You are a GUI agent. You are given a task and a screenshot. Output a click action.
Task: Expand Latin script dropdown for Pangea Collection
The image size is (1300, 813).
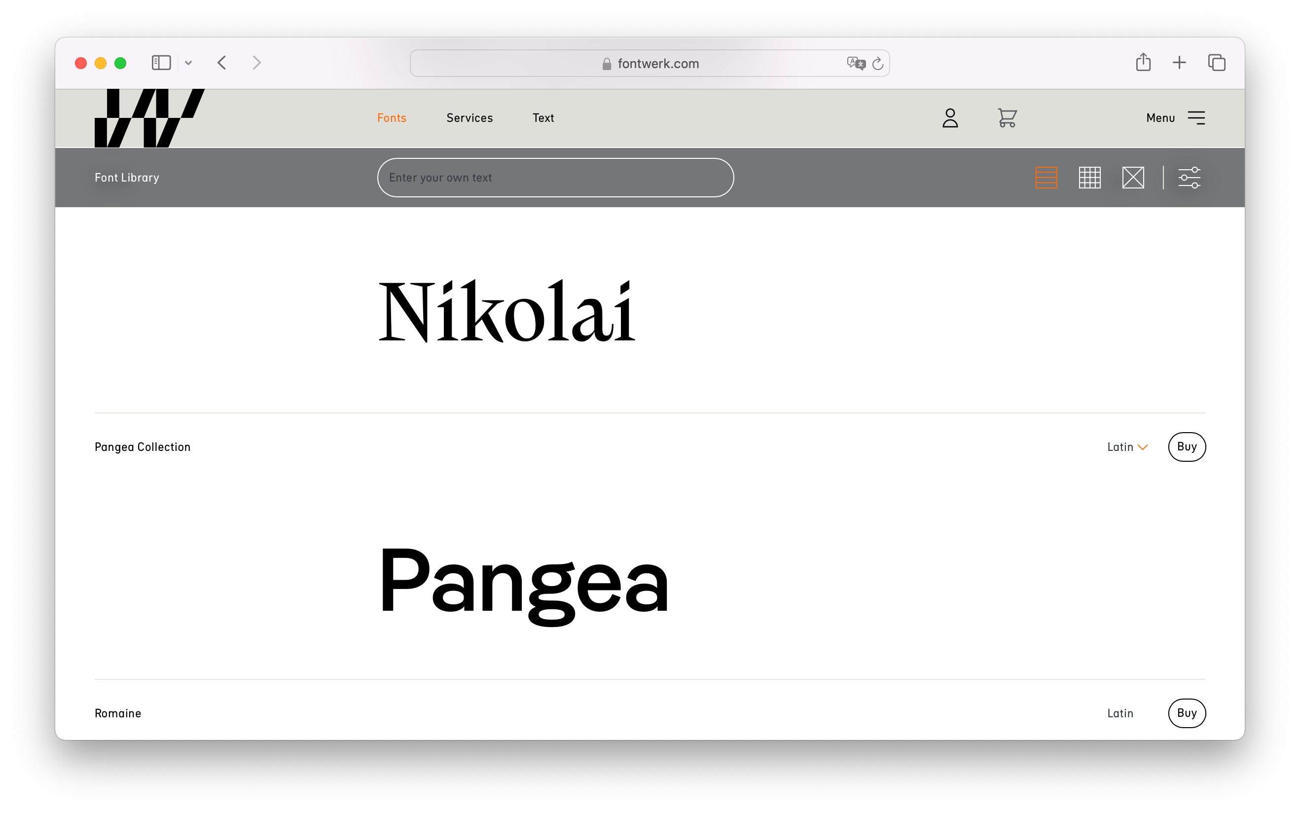point(1127,447)
